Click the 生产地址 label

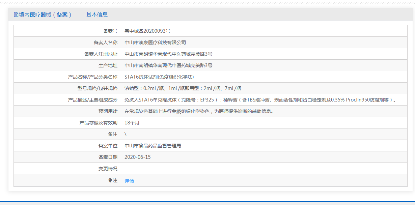point(108,65)
